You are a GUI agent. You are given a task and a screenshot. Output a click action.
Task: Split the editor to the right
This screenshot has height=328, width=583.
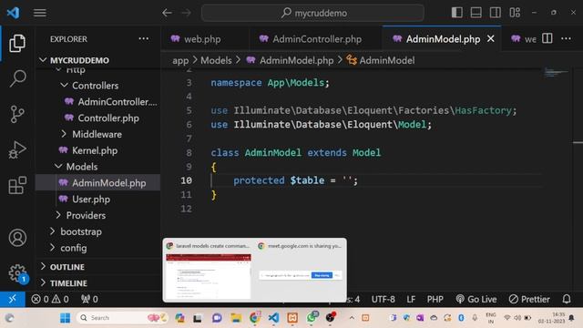pyautogui.click(x=547, y=38)
